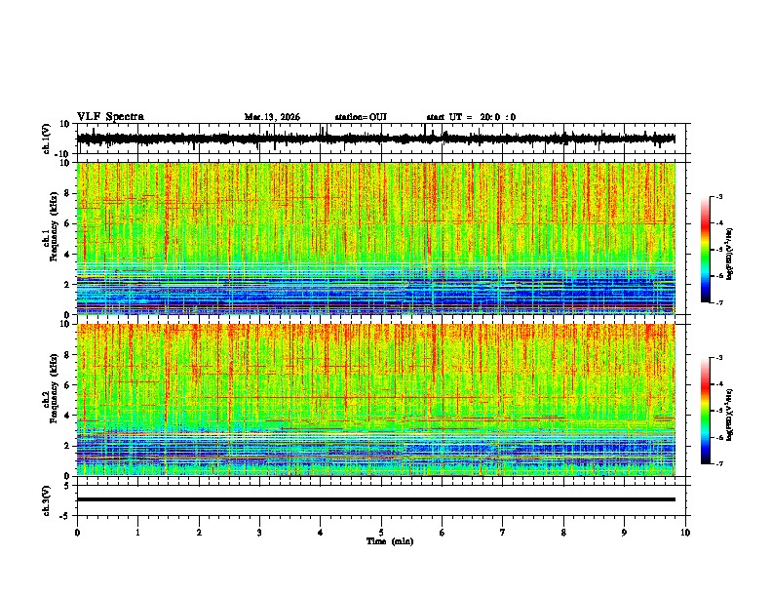The height and width of the screenshot is (597, 772).
Task: Click the time axis tick label "7"
Action: tap(503, 533)
